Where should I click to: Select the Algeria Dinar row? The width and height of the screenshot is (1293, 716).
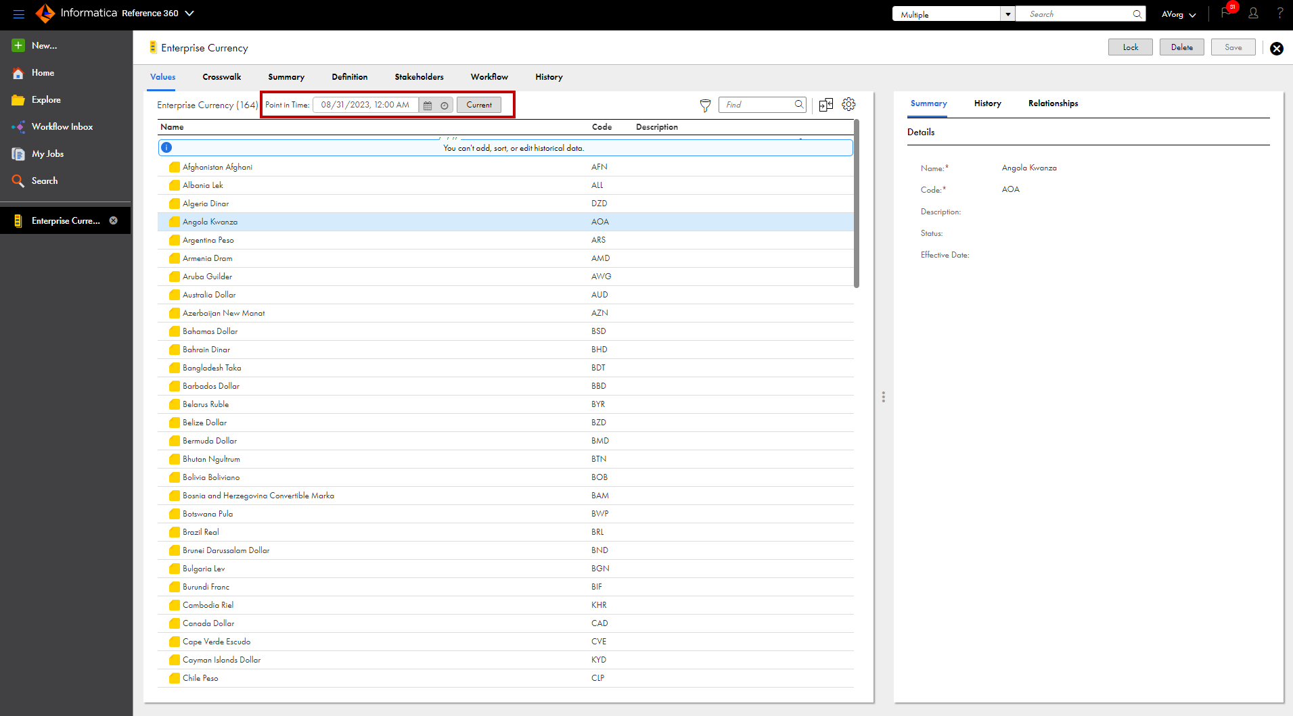pyautogui.click(x=505, y=204)
